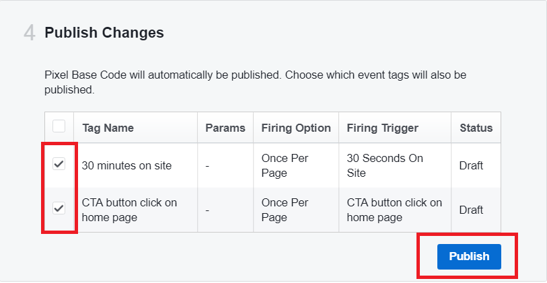This screenshot has width=547, height=283.
Task: Uncheck the 'CTA button click on home page' tag checkbox
Action: point(59,208)
